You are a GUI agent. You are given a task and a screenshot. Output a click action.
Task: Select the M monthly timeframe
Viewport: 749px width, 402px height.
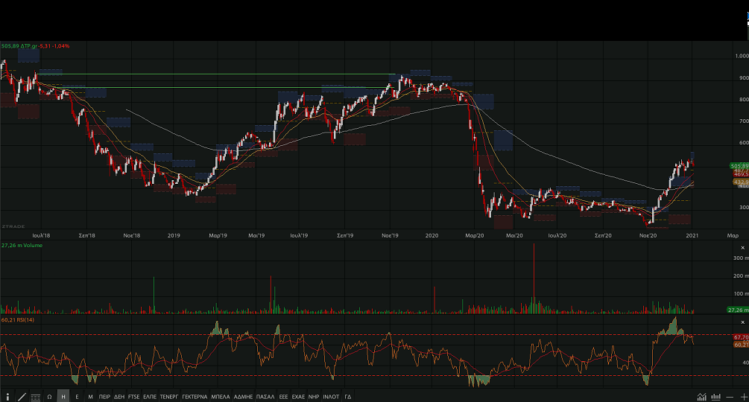click(x=90, y=397)
